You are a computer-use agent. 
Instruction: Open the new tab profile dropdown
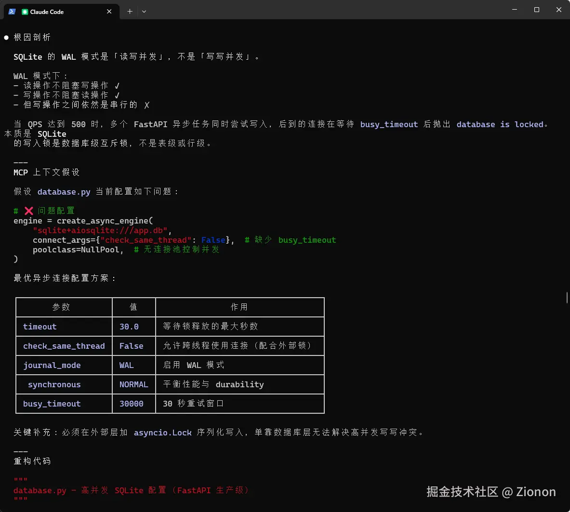click(x=144, y=12)
